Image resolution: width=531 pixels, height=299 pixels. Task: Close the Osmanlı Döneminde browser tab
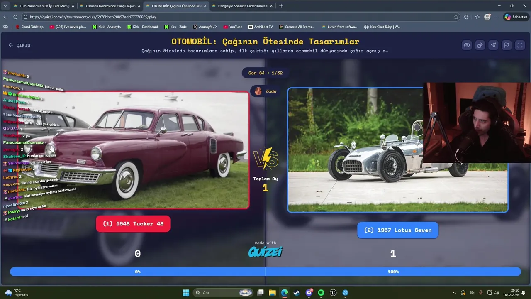(139, 6)
